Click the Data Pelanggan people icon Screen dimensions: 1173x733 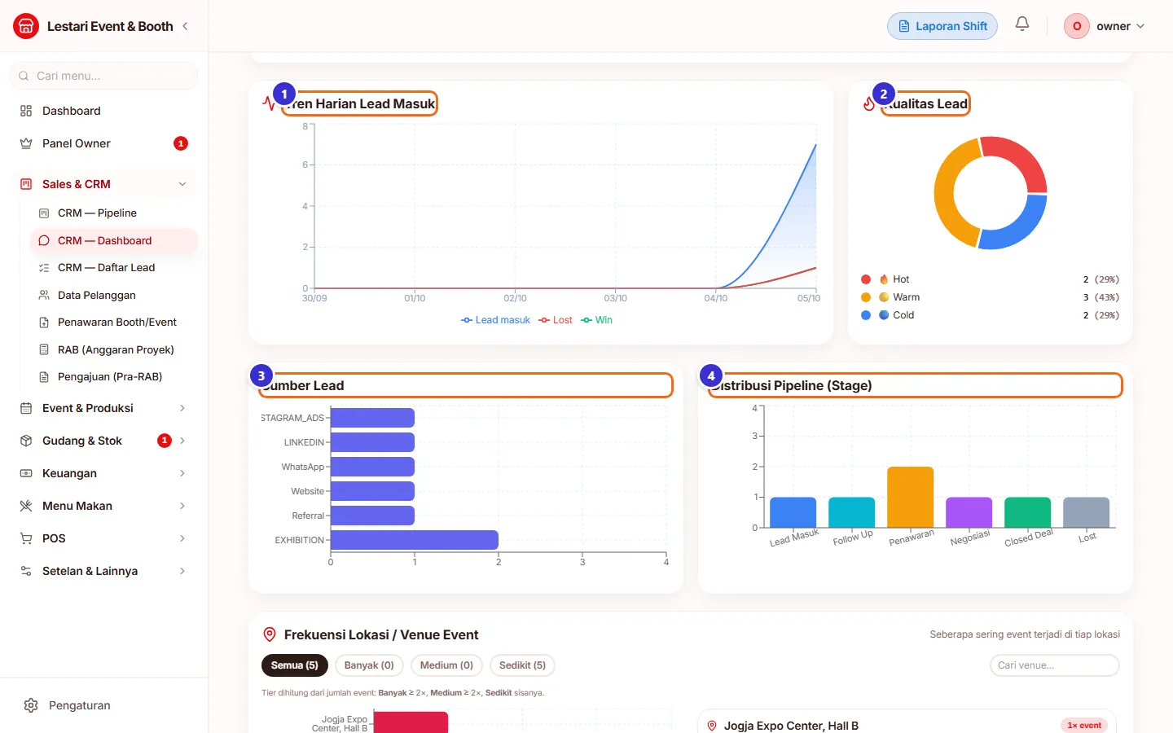point(44,295)
